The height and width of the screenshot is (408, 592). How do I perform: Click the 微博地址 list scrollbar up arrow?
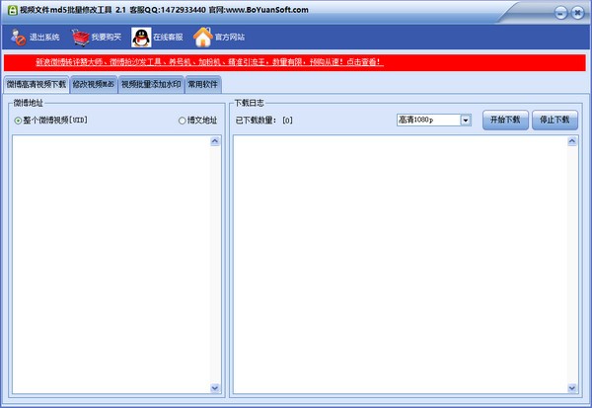pyautogui.click(x=216, y=141)
